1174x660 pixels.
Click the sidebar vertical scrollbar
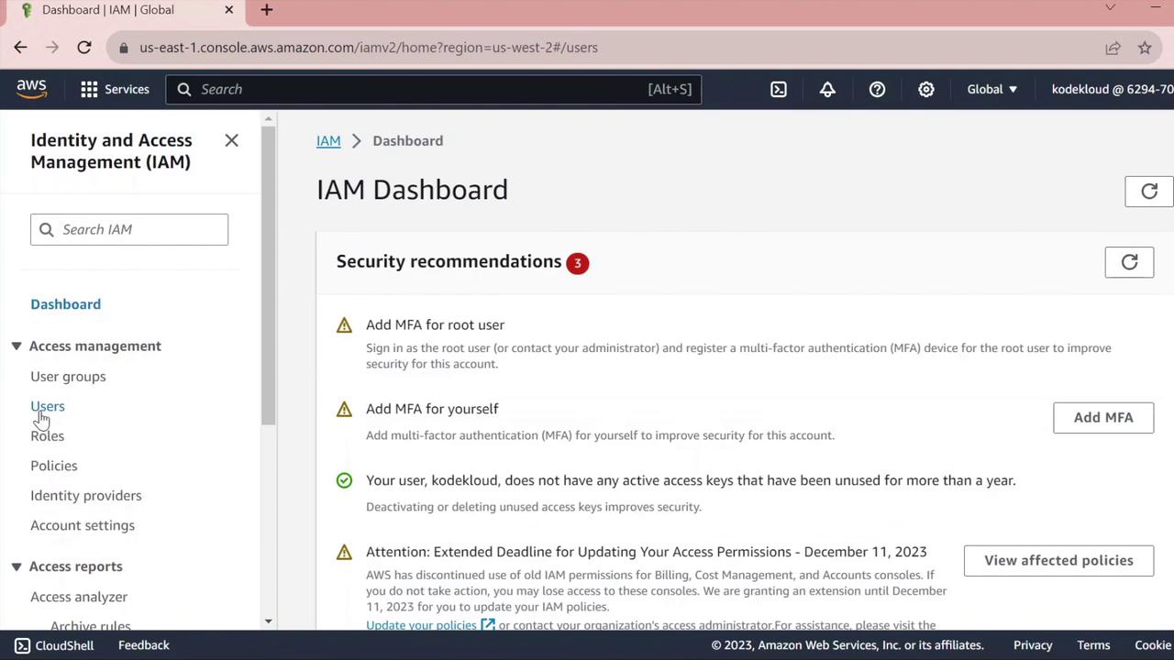point(268,275)
